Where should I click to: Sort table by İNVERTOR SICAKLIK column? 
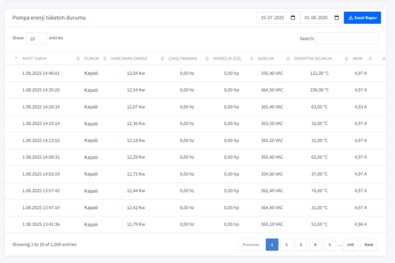tap(313, 59)
